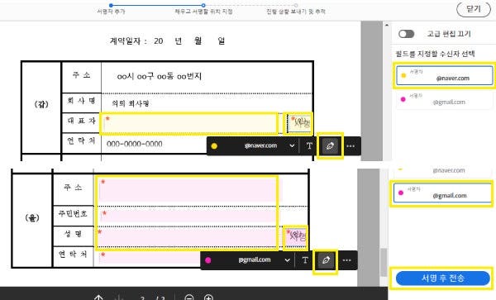496x300 pixels.
Task: Click the 서명 후 전송 button
Action: (x=442, y=279)
